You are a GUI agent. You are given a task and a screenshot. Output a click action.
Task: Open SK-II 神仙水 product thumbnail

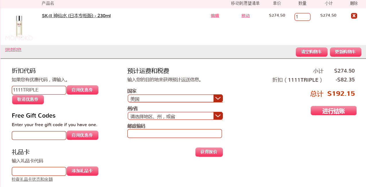click(19, 27)
